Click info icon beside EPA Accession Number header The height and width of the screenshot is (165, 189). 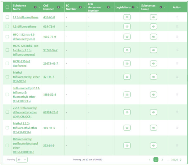point(108,7)
